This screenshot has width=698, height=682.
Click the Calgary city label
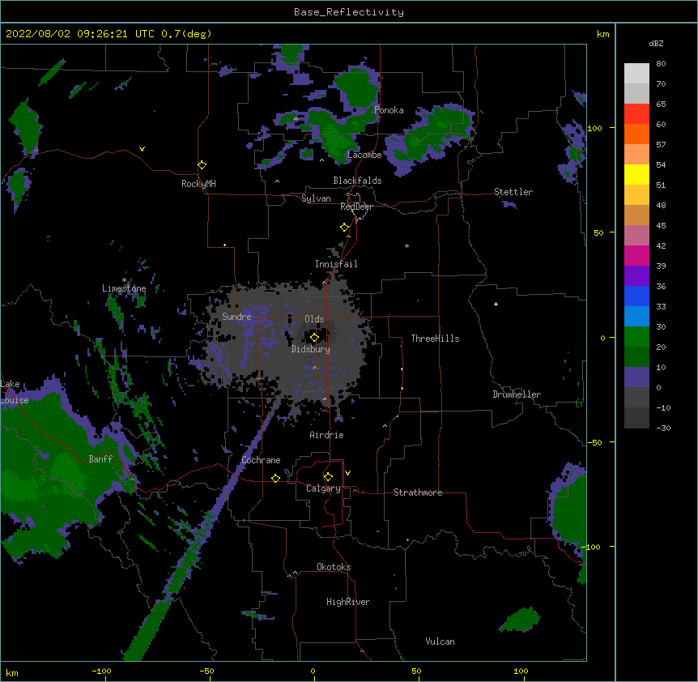tap(323, 488)
